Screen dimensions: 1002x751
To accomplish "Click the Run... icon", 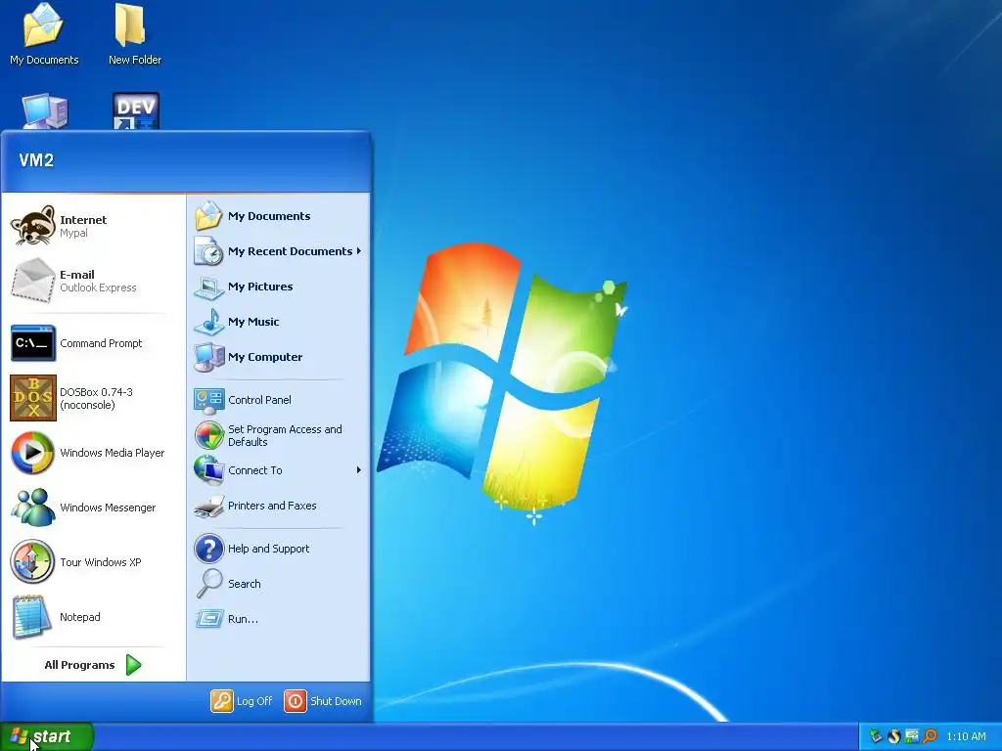I will [x=209, y=619].
